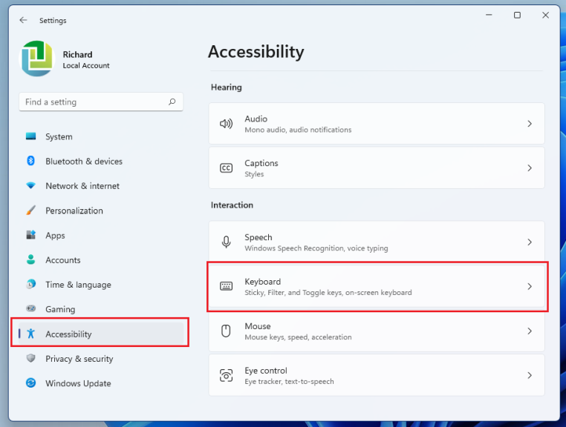Screen dimensions: 566x427
Task: Click the Richard account profile picture
Action: tap(37, 59)
